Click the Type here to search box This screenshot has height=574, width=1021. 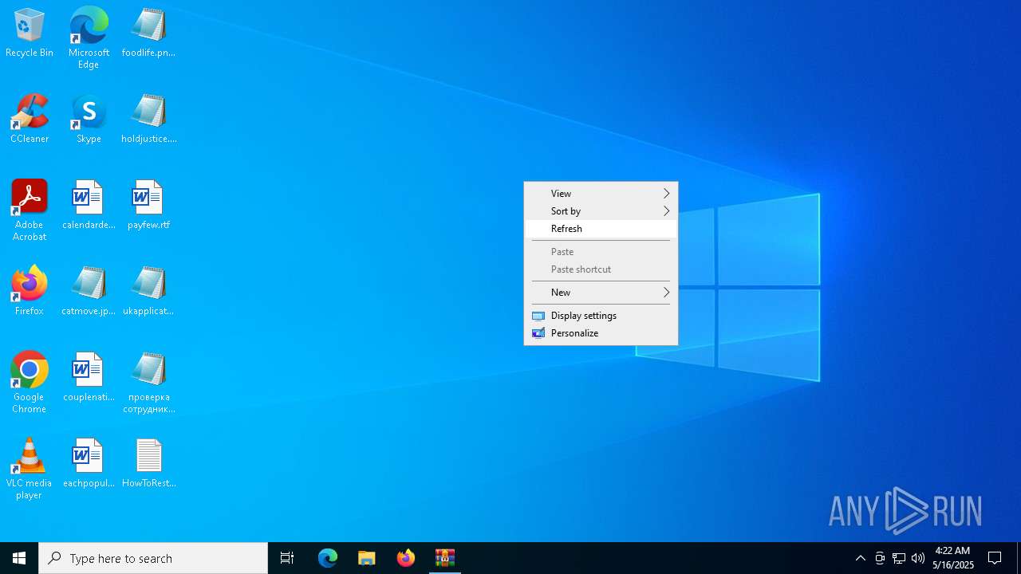[153, 558]
